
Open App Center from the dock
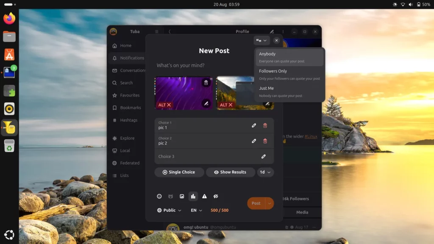coord(9,55)
